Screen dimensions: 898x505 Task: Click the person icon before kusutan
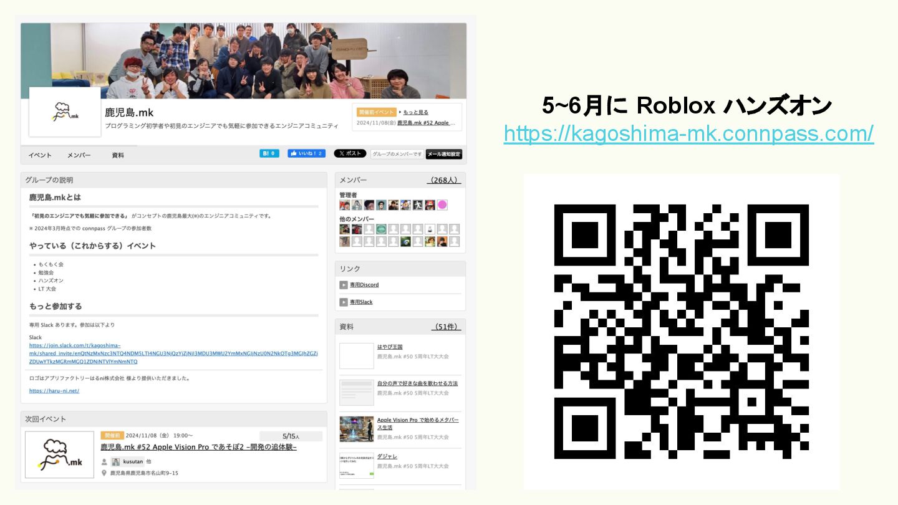tap(104, 462)
